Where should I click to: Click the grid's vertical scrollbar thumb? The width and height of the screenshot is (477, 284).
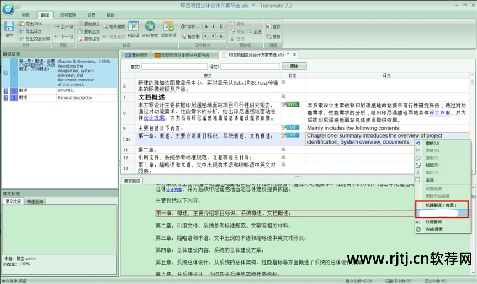pyautogui.click(x=472, y=82)
